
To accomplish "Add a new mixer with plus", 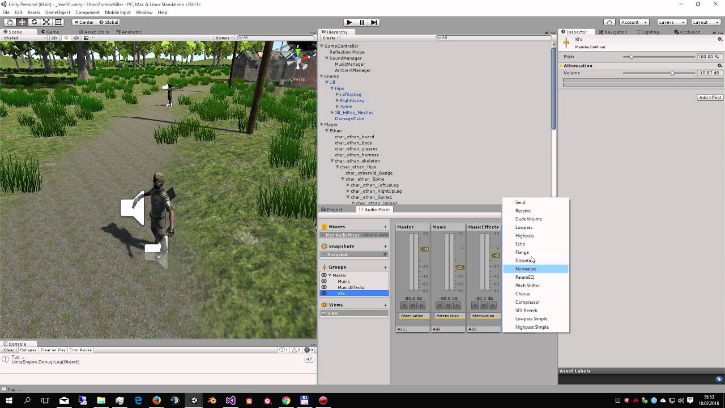I will click(x=385, y=227).
